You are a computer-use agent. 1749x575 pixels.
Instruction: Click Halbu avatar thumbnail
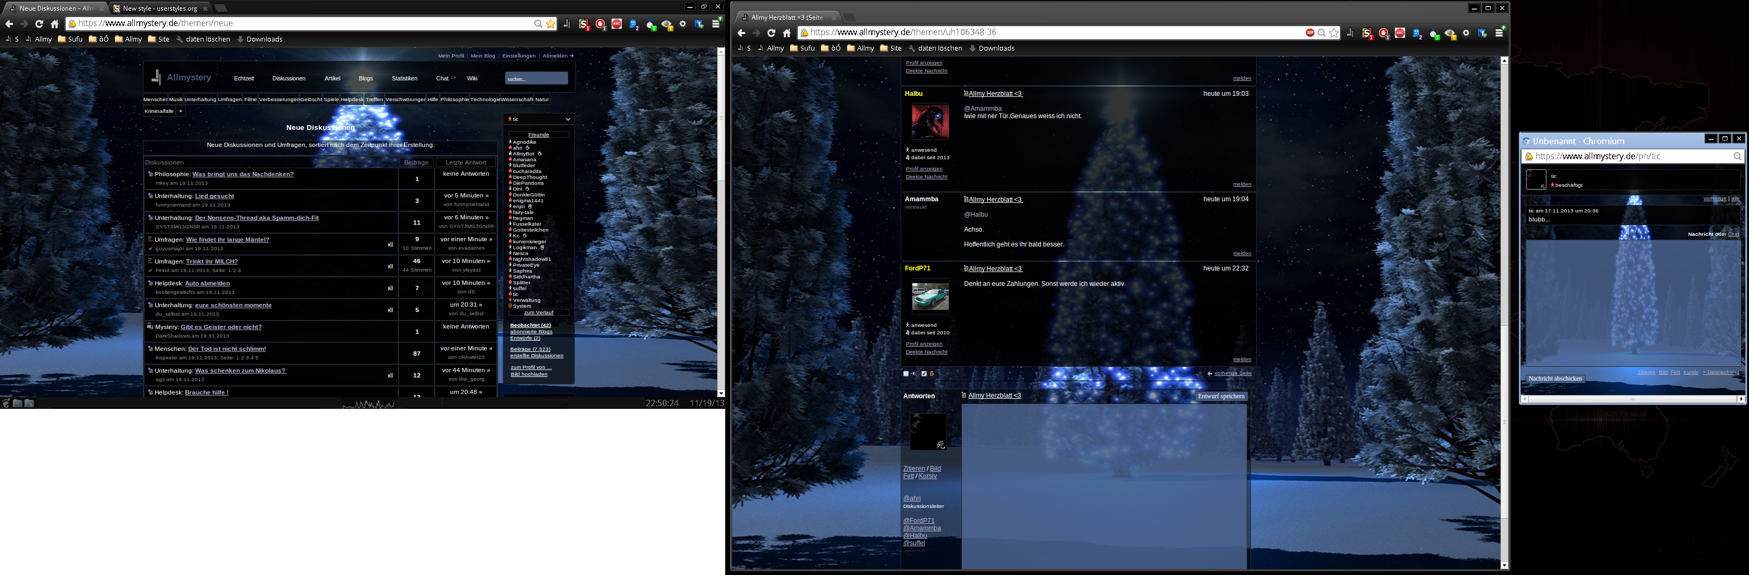click(930, 121)
